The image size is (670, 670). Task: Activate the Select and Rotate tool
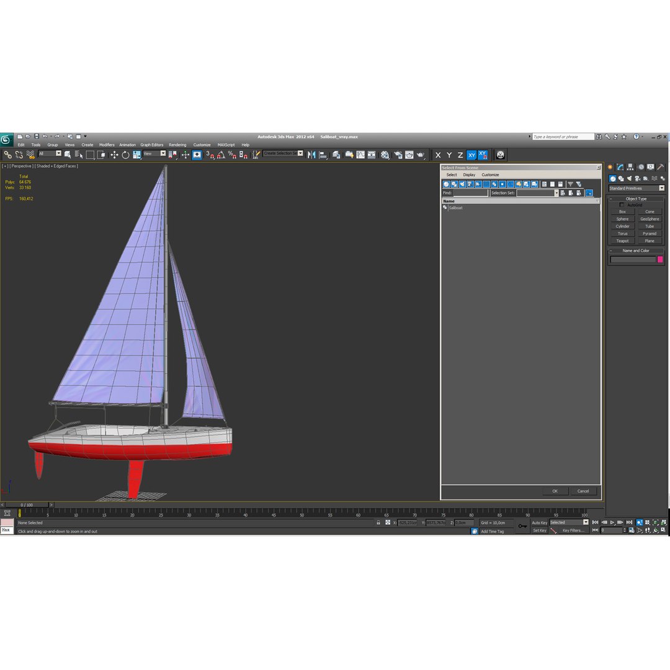click(125, 154)
